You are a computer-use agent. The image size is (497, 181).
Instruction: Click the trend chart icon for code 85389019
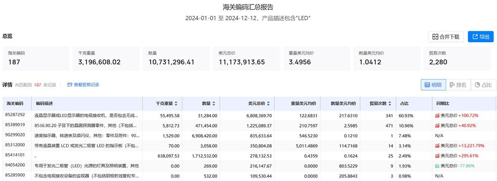point(437,125)
